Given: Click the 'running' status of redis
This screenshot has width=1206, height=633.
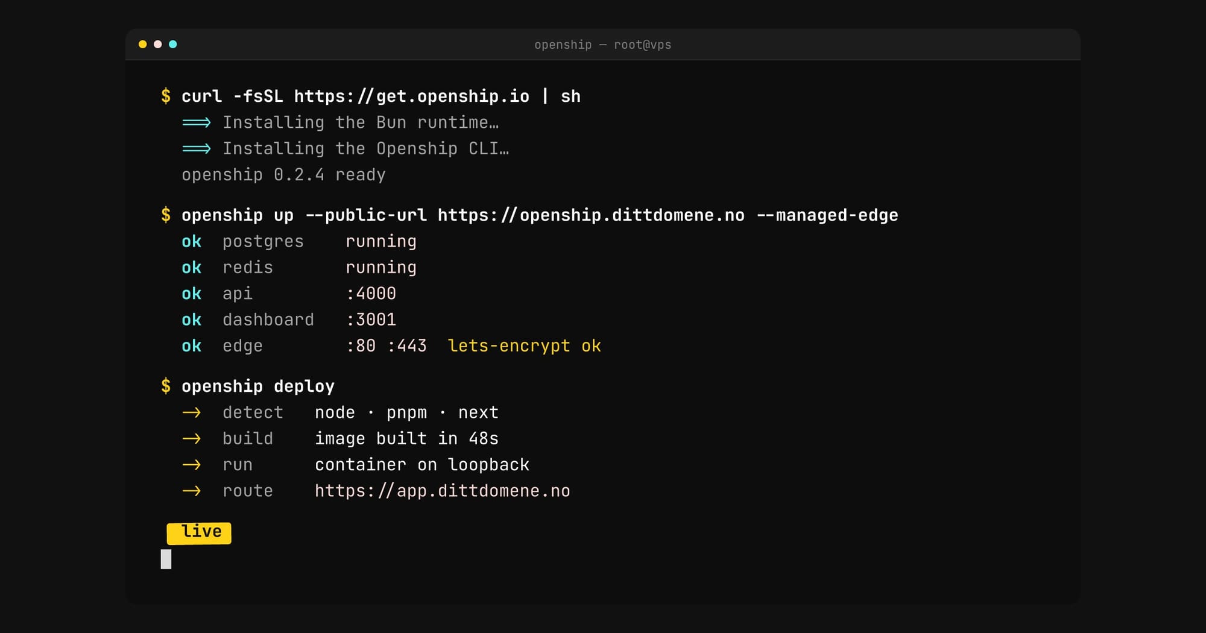Looking at the screenshot, I should (x=381, y=268).
